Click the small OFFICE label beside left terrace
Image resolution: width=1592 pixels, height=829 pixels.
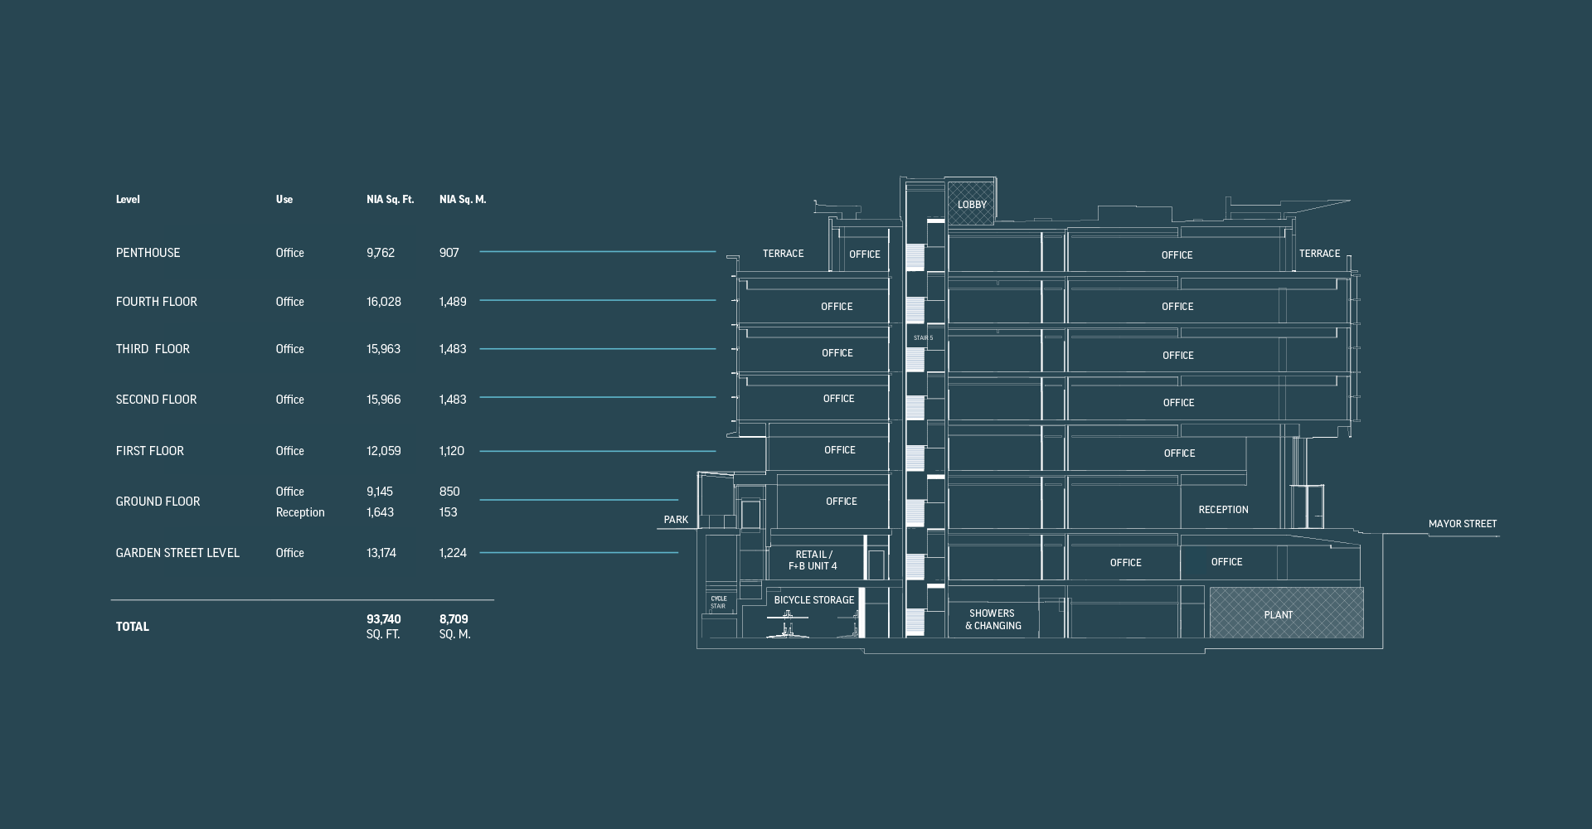coord(864,255)
